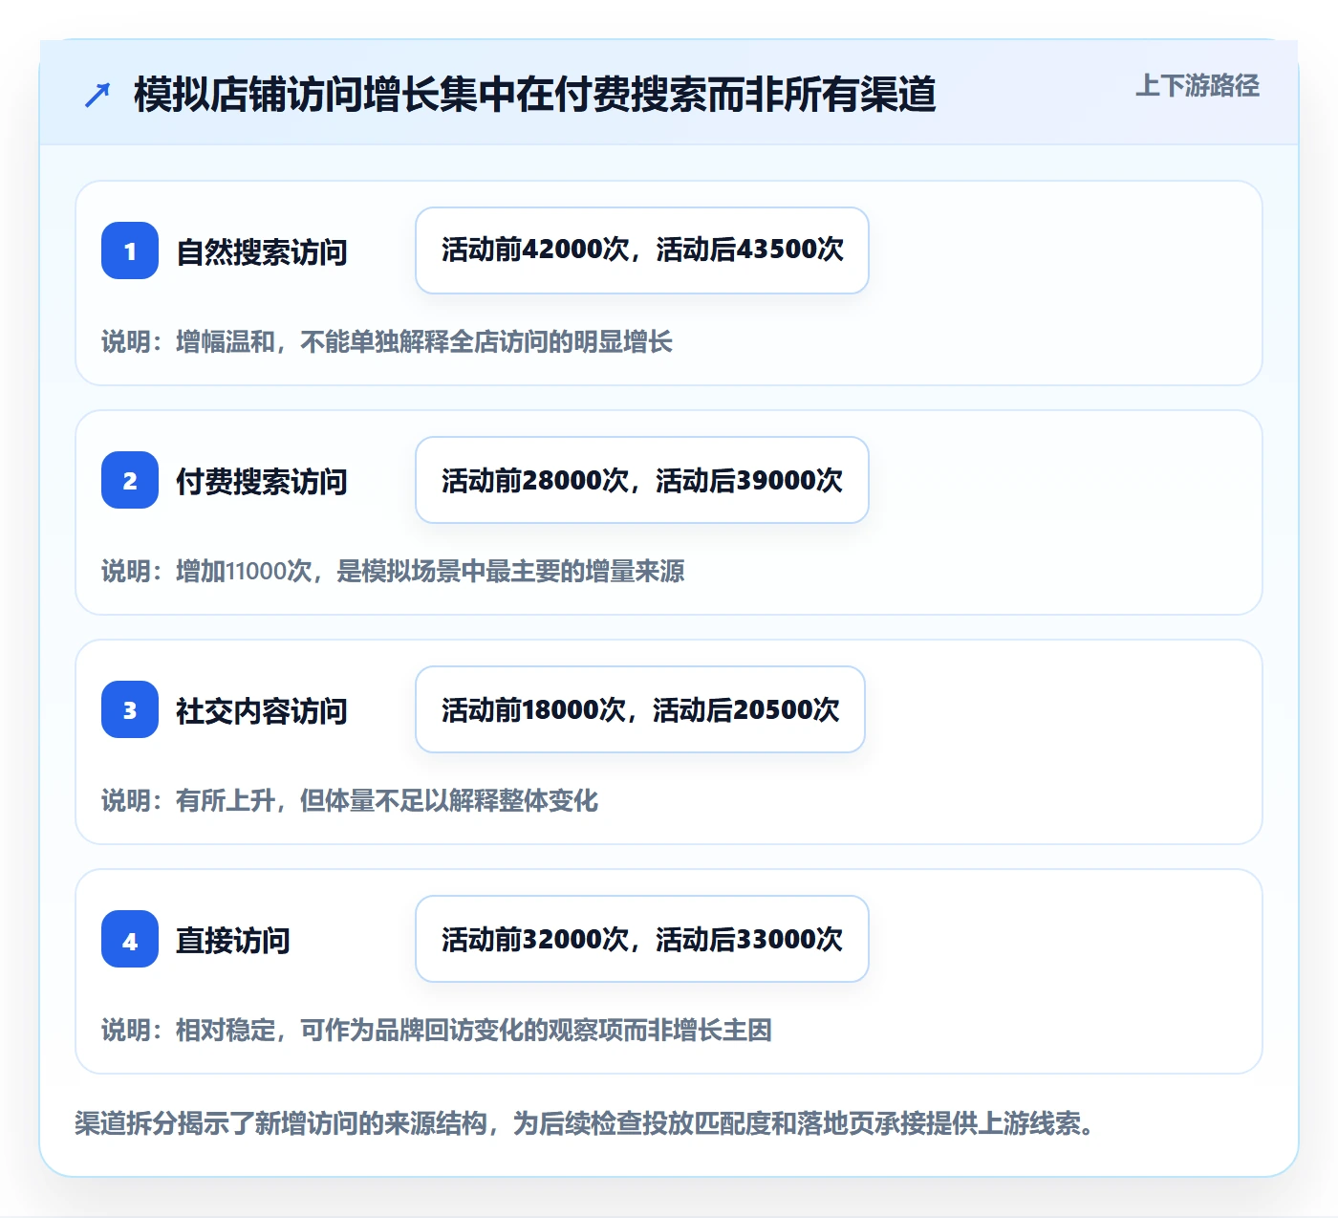
Task: Click the number 2 badge
Action: pos(130,480)
